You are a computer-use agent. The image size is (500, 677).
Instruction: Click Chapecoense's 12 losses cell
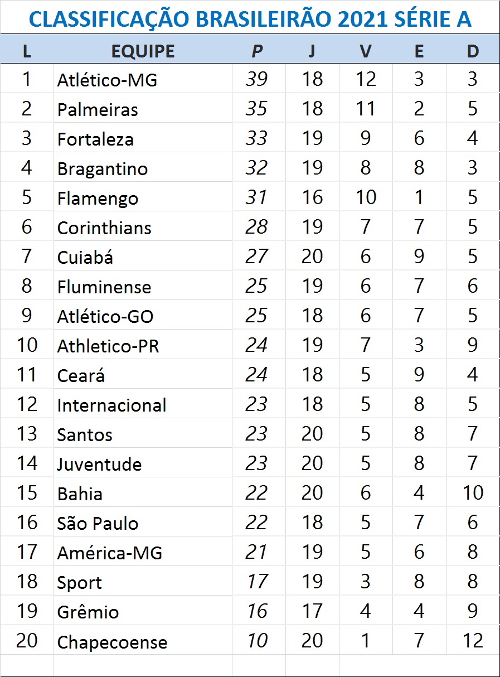pos(472,640)
